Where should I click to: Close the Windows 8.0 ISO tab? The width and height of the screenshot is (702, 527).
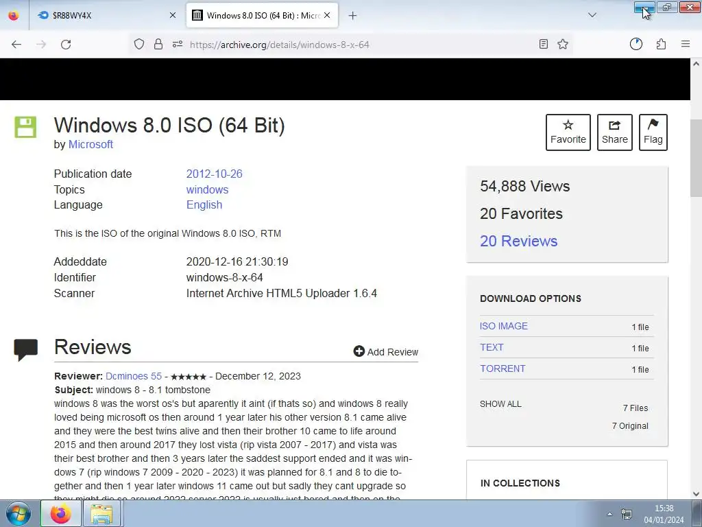tap(327, 16)
